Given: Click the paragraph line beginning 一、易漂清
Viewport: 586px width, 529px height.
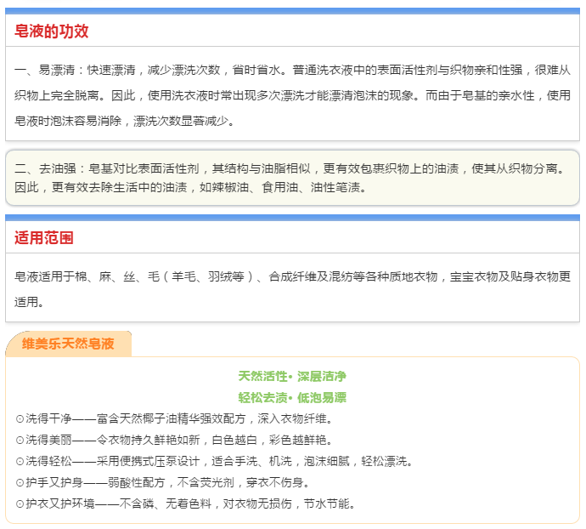Looking at the screenshot, I should tap(292, 70).
